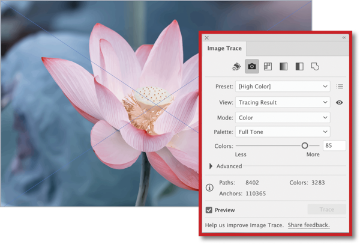Open the manage presets list menu icon

click(x=340, y=87)
